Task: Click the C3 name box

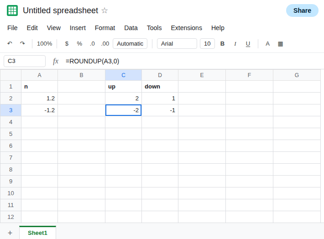Action: click(x=25, y=61)
